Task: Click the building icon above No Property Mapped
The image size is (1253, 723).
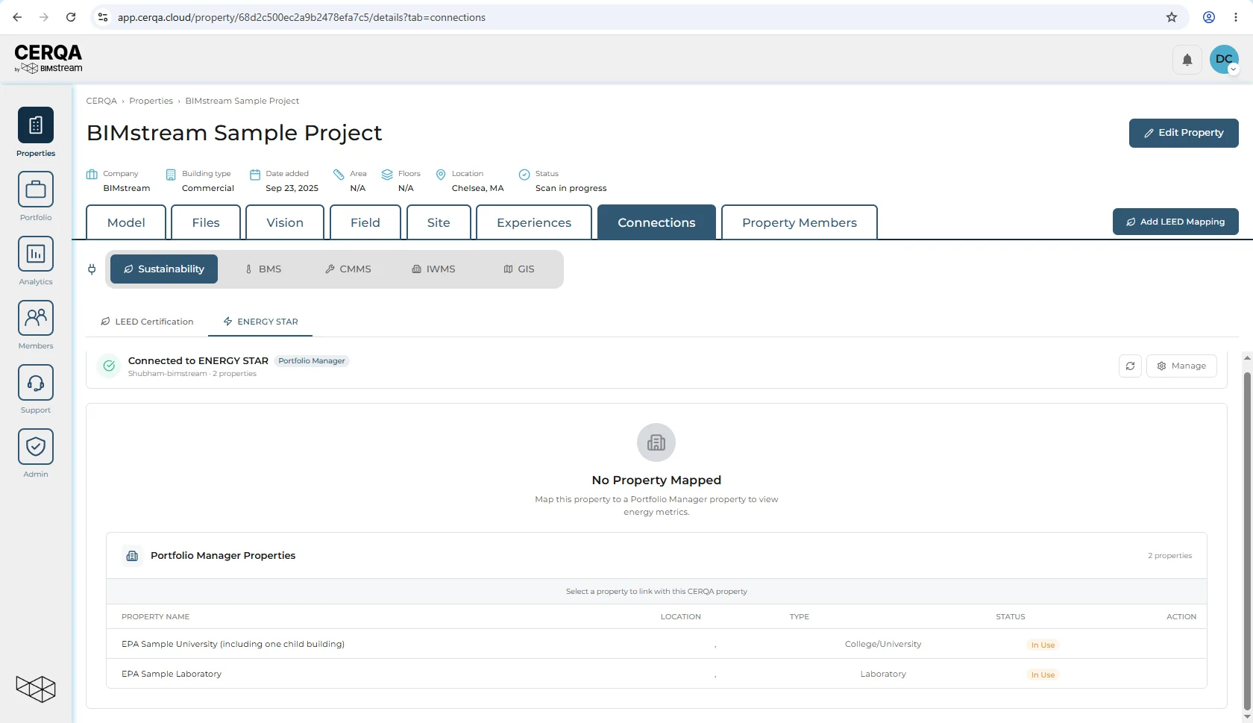Action: click(656, 442)
